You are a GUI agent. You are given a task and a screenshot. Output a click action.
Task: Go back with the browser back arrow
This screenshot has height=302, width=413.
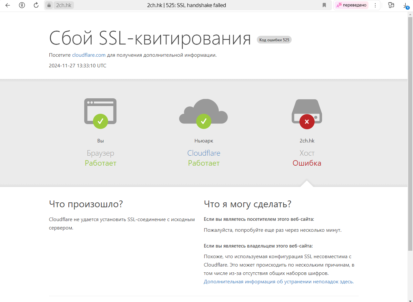[x=8, y=5]
